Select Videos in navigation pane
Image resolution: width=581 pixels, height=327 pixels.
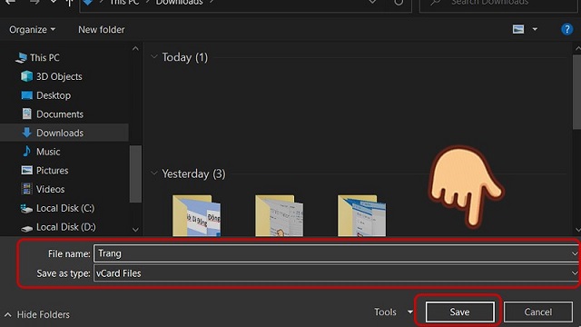[51, 189]
